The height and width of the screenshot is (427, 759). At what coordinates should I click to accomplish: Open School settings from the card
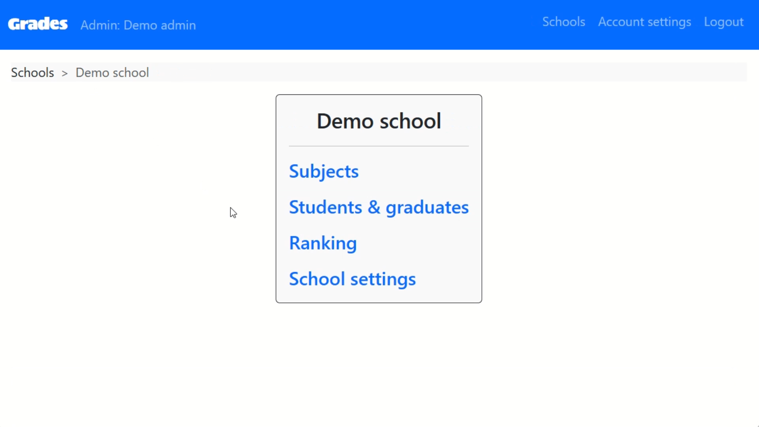[x=352, y=279]
